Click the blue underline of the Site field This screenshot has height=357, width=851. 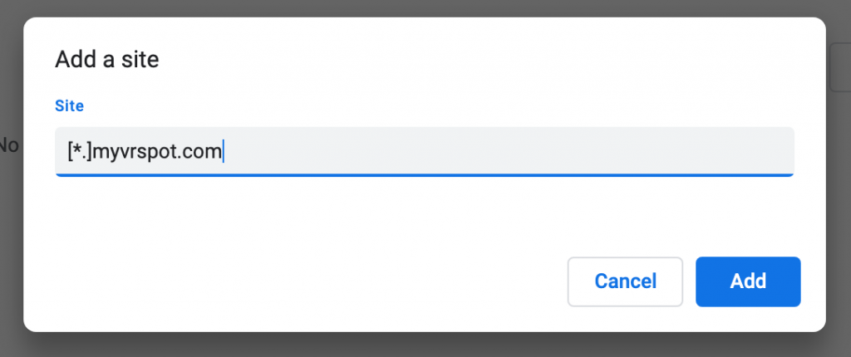[425, 175]
